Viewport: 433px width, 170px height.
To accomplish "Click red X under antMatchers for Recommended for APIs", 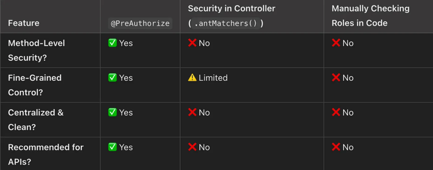I will [192, 147].
